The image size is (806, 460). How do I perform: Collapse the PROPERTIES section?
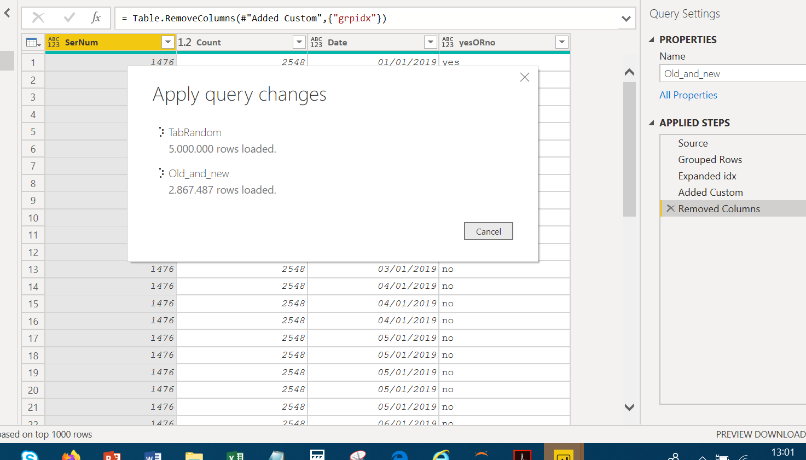pos(652,39)
